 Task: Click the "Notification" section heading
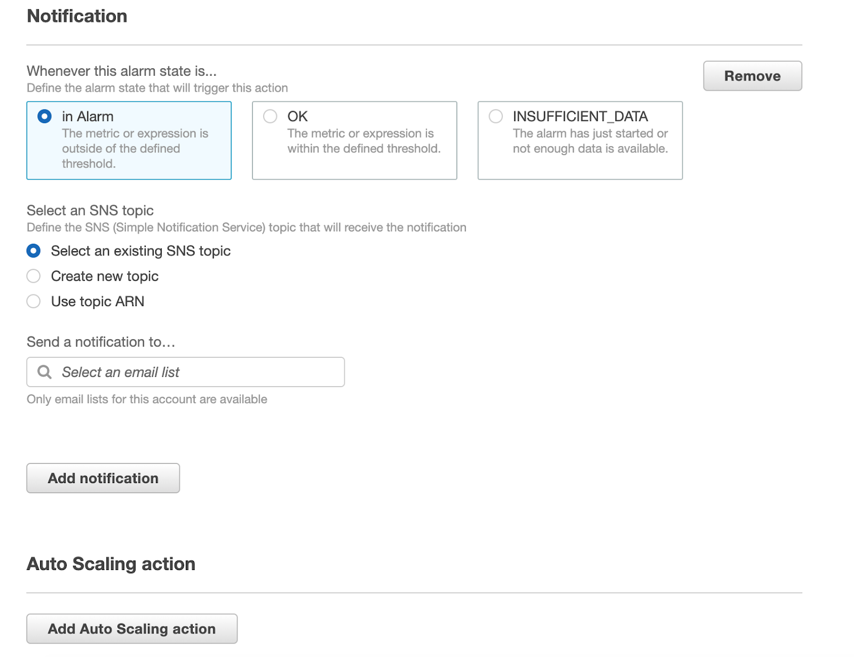coord(77,16)
